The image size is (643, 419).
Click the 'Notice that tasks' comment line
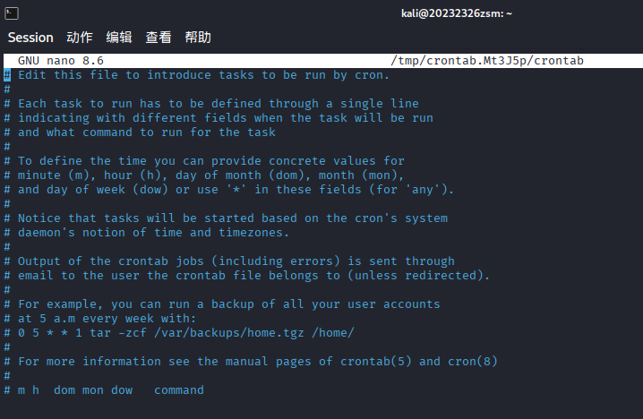click(x=232, y=218)
